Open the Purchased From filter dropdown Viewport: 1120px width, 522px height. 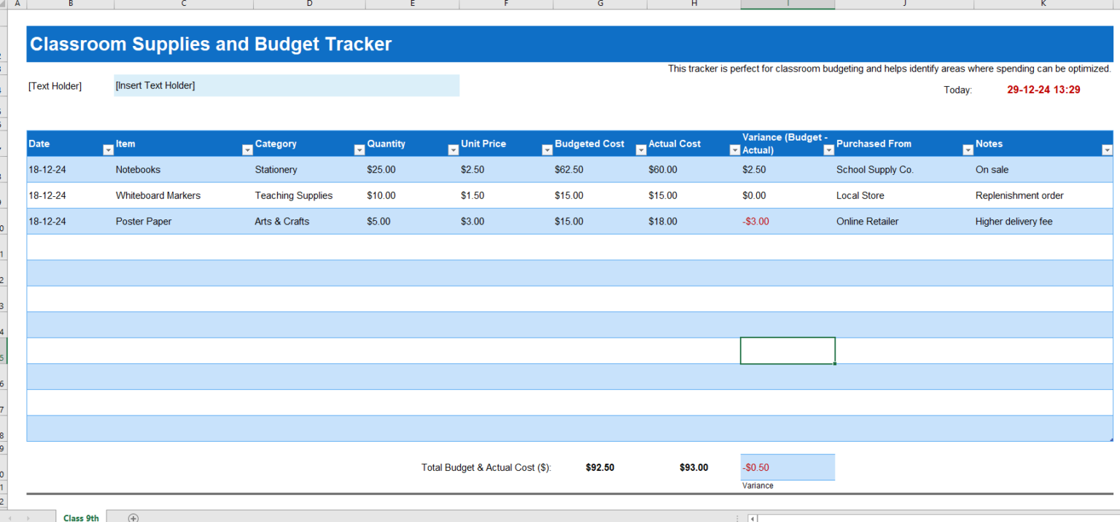[x=968, y=149]
